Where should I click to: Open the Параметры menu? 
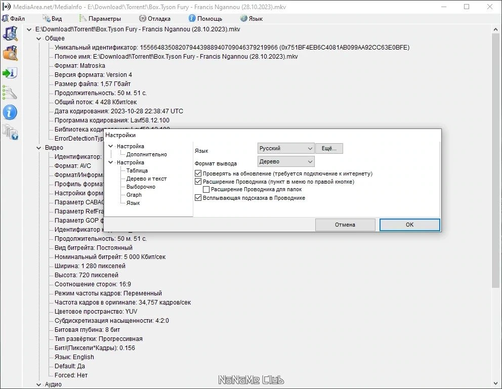tap(100, 19)
